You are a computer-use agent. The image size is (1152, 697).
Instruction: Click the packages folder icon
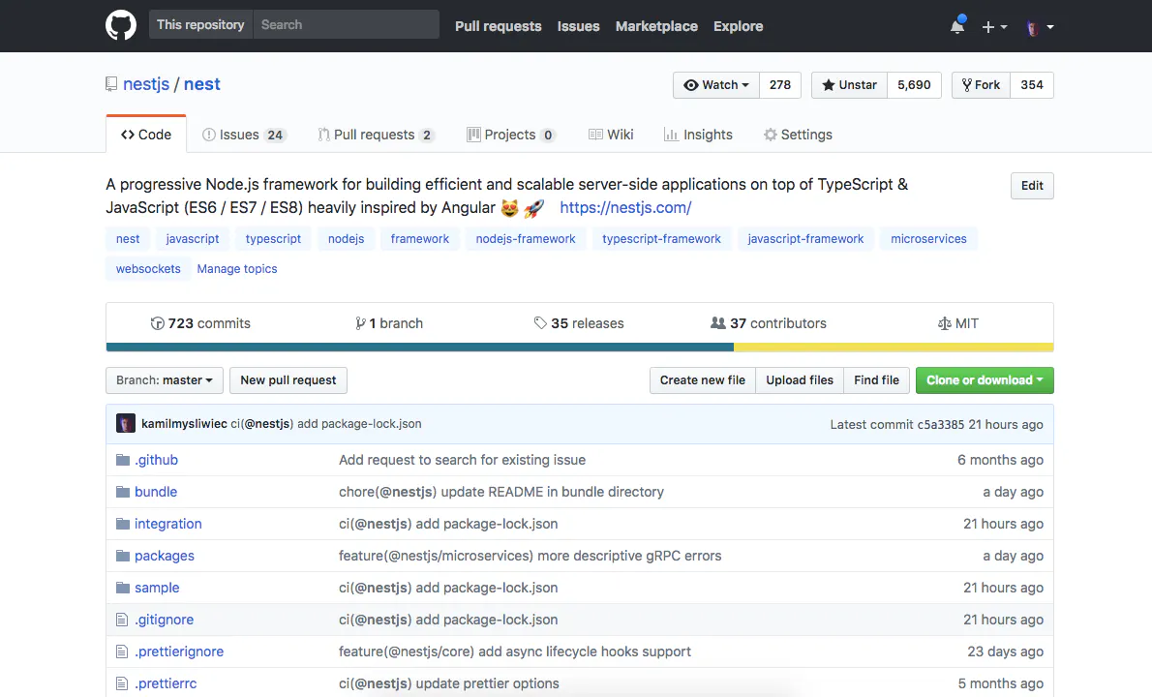coord(123,556)
